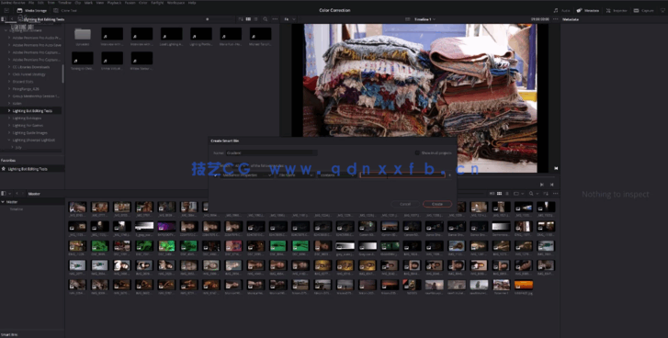
Task: Toggle the media pool bin list icon
Action: (x=4, y=194)
